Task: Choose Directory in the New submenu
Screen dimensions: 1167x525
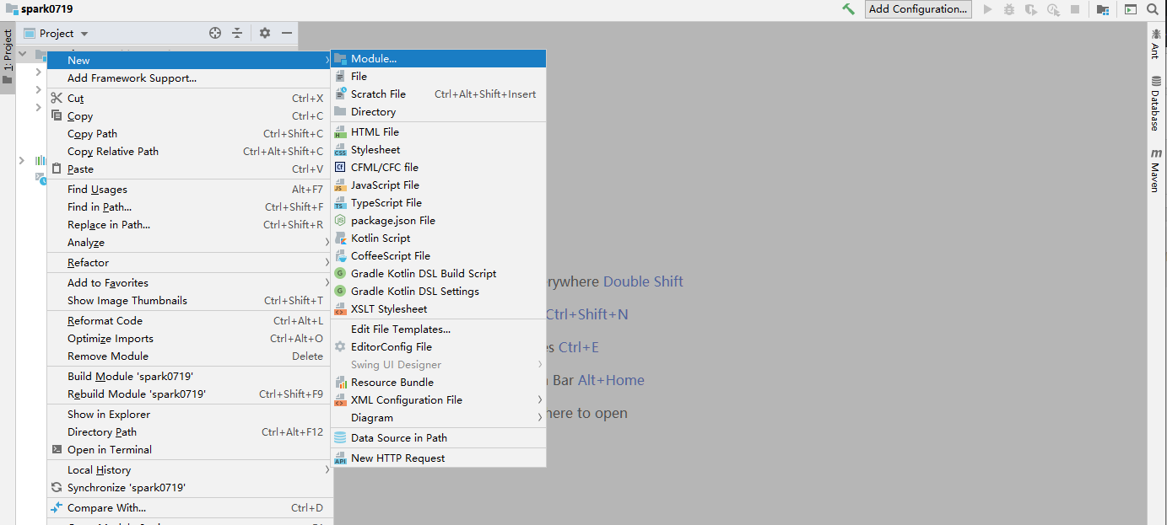Action: pos(439,111)
